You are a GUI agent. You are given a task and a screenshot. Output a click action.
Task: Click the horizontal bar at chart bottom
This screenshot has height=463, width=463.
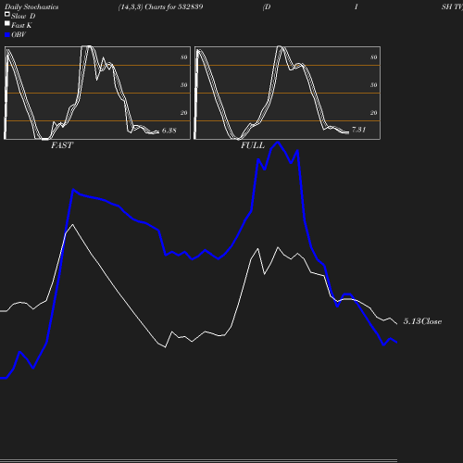[198, 460]
